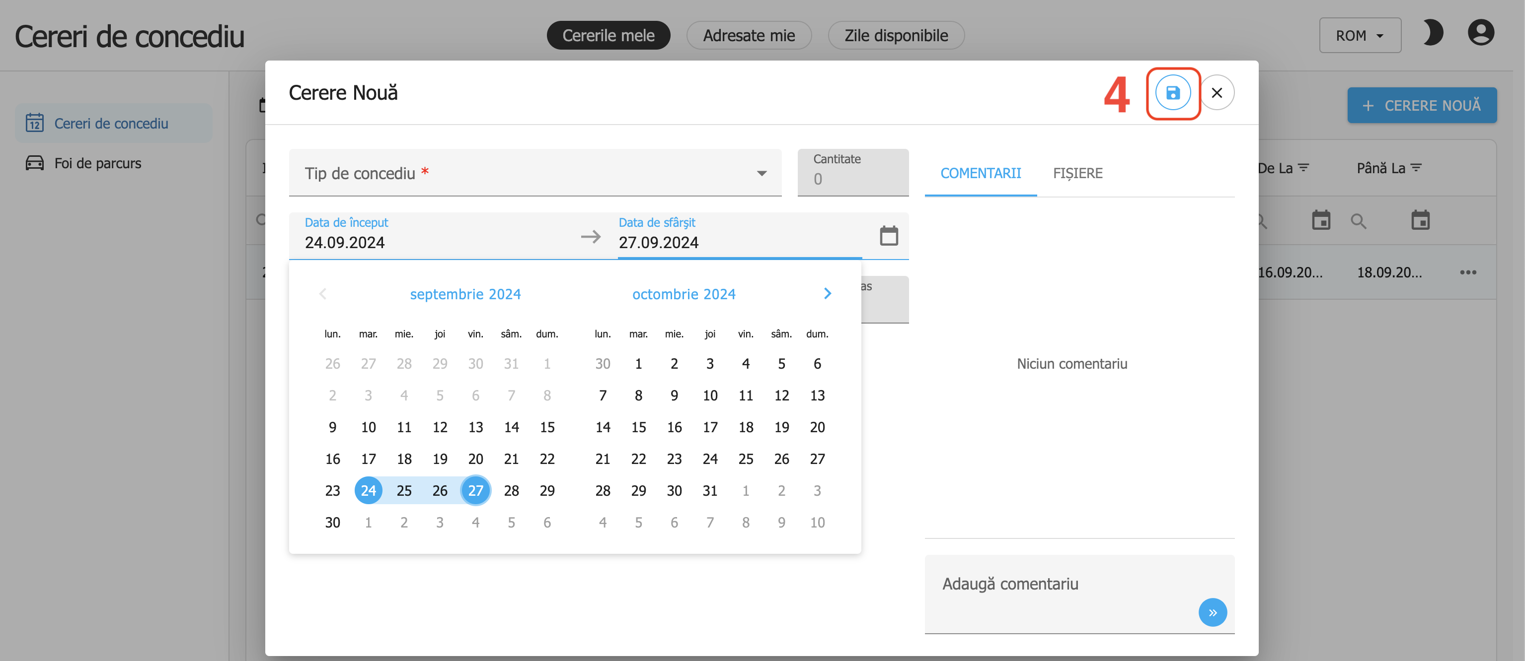
Task: Expand Tip de concediu dropdown
Action: click(762, 173)
